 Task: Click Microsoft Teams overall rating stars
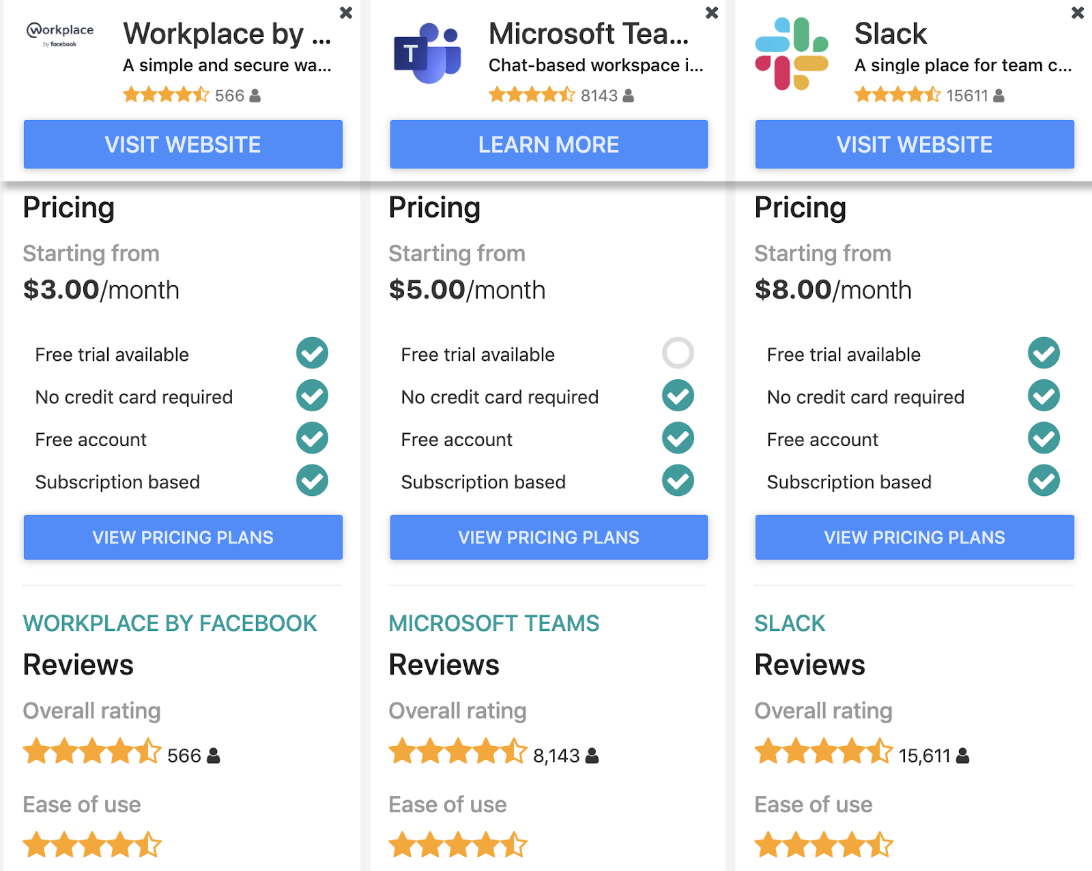(458, 752)
